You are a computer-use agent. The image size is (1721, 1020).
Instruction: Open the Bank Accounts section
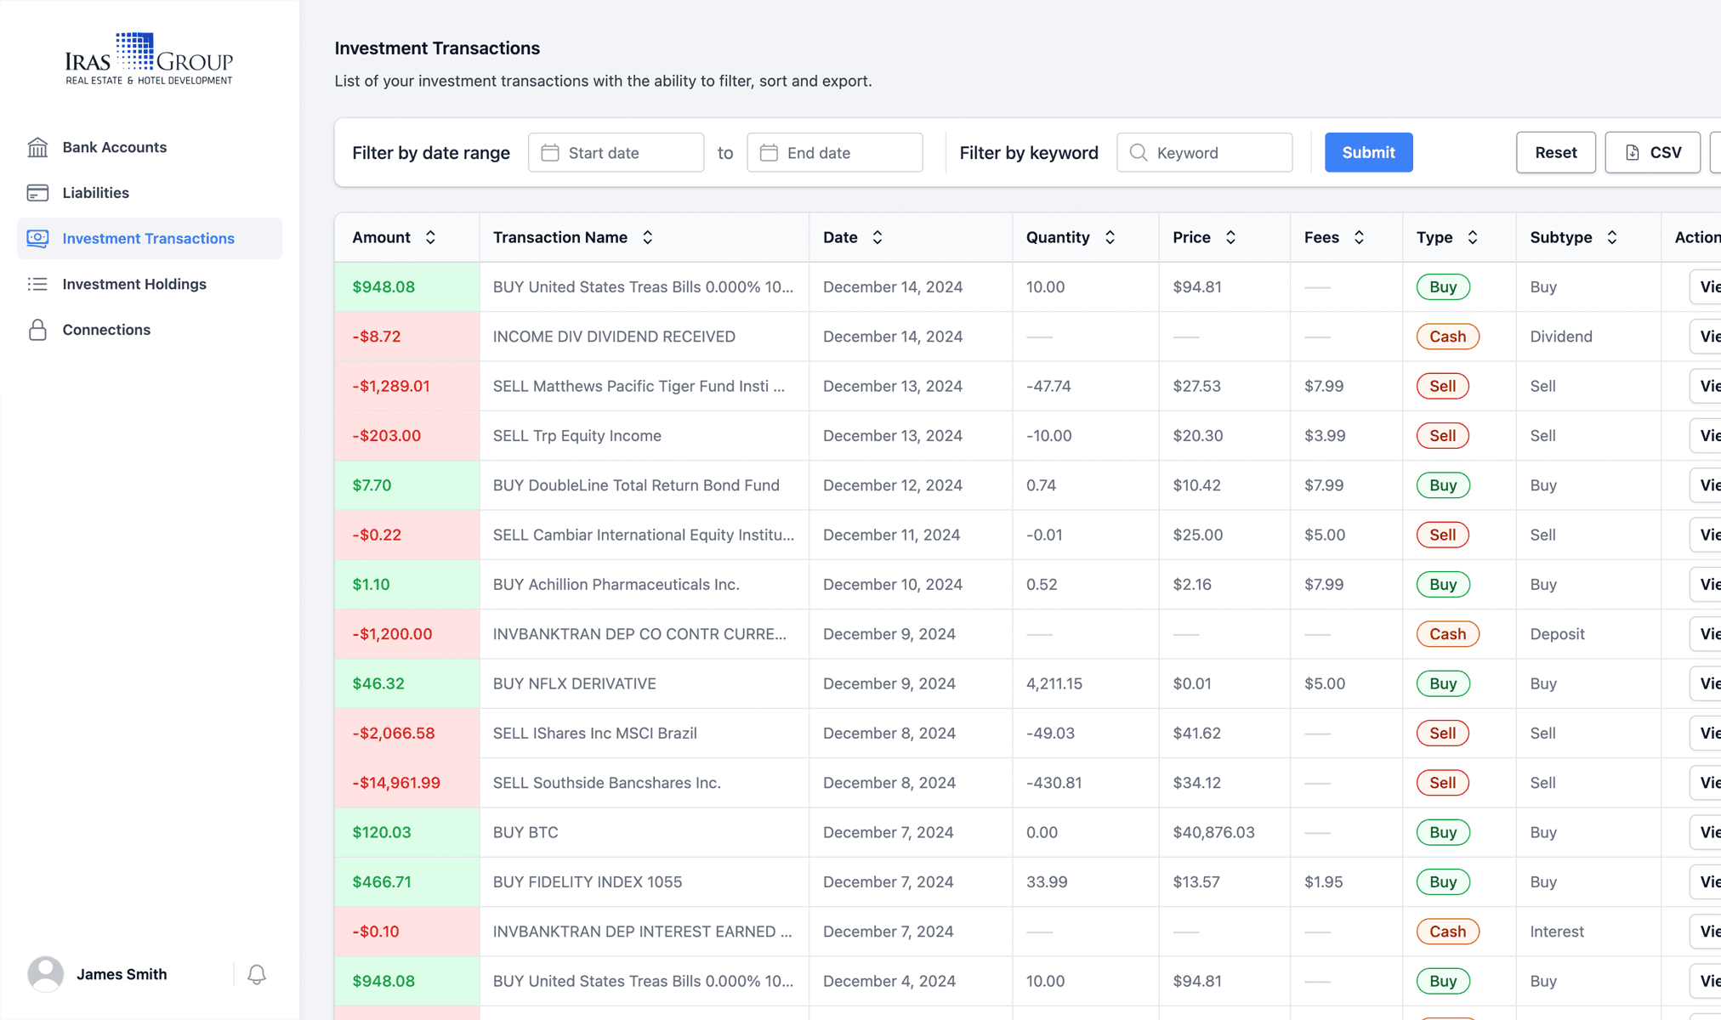pos(114,147)
